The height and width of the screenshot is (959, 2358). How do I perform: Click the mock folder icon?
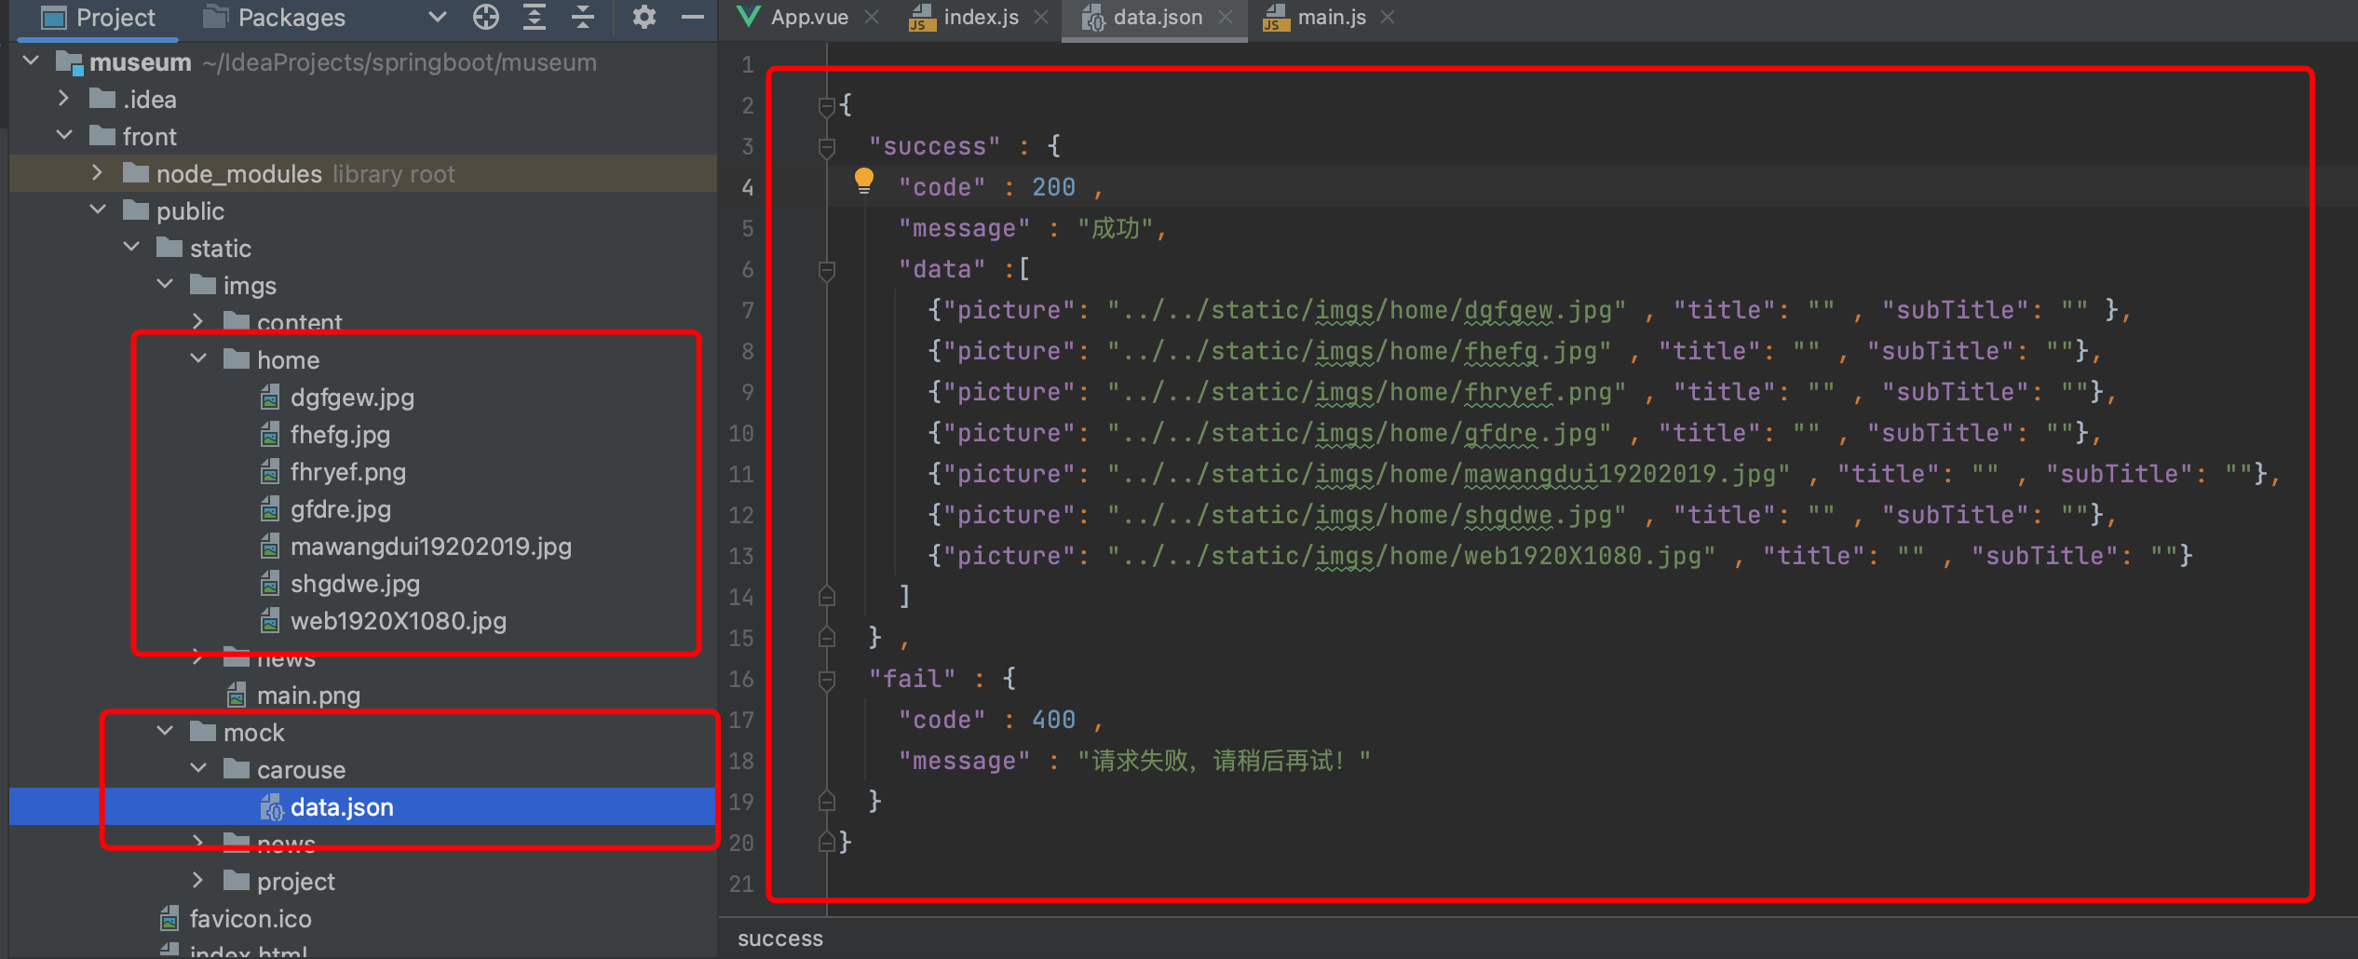point(203,732)
